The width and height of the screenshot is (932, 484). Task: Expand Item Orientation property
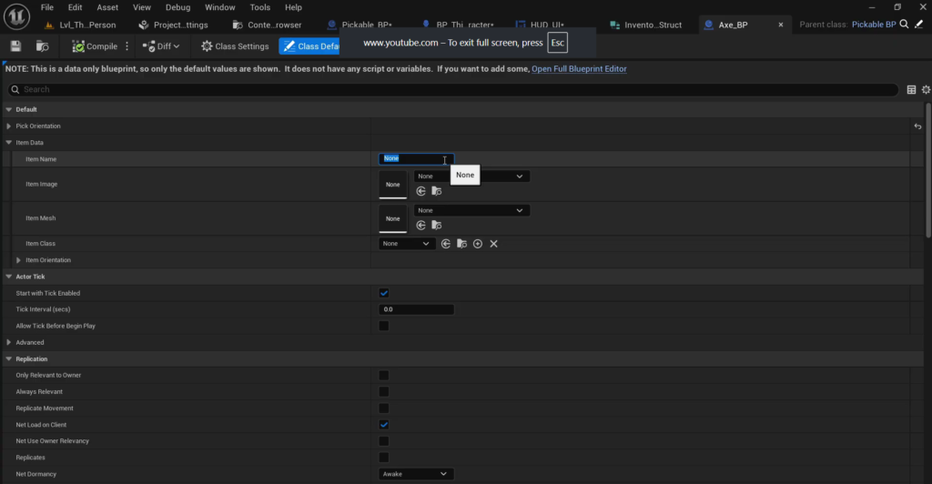pyautogui.click(x=18, y=261)
